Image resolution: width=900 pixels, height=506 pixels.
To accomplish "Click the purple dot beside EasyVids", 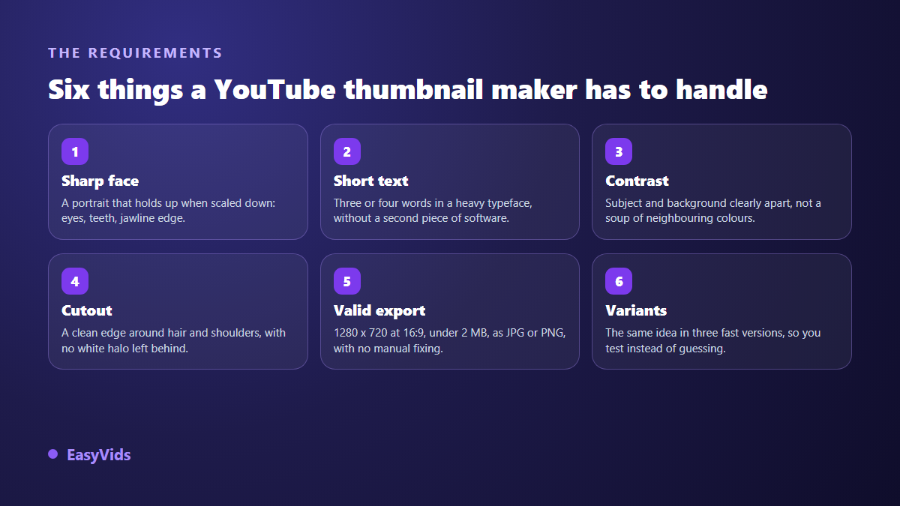I will (52, 454).
